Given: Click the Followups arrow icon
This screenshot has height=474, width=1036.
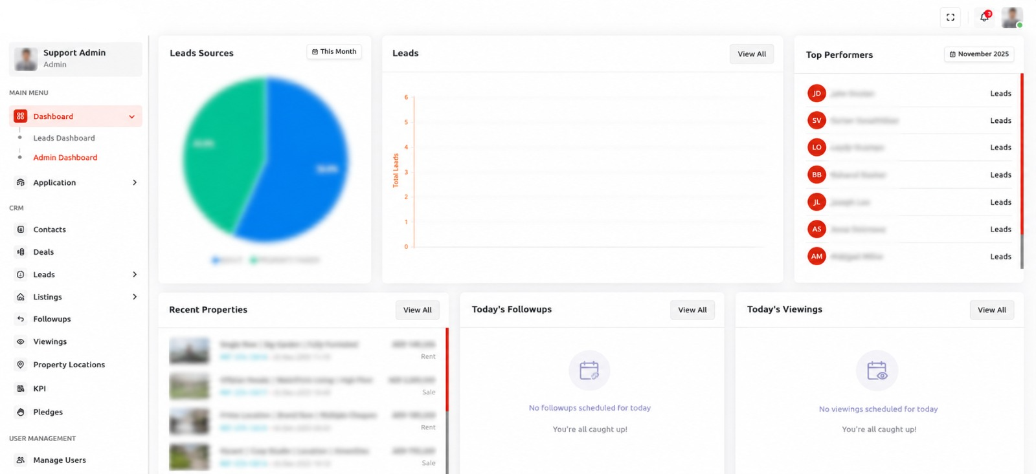Looking at the screenshot, I should [21, 319].
